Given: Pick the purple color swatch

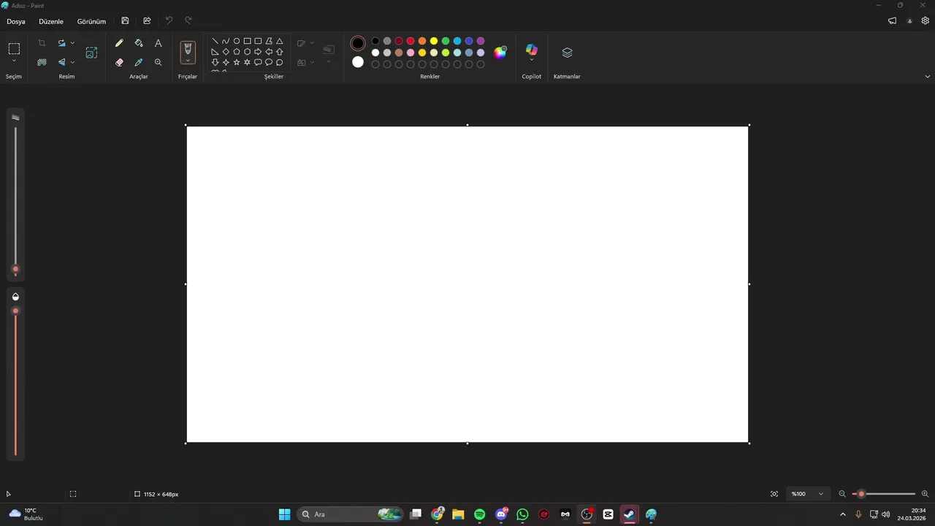Looking at the screenshot, I should click(x=481, y=41).
